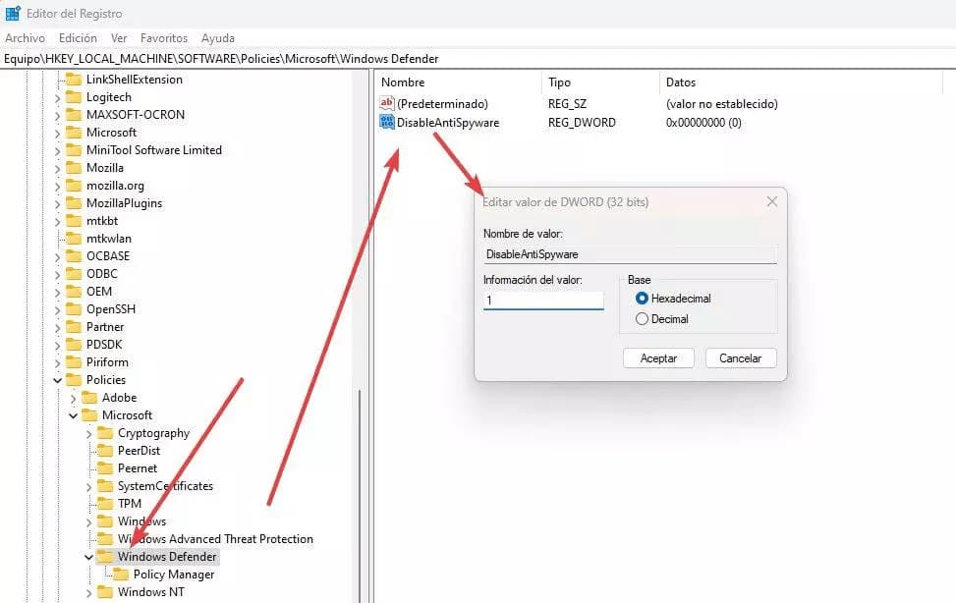Screen dimensions: 956x603
Task: Click the Windows NT folder icon
Action: click(x=105, y=592)
